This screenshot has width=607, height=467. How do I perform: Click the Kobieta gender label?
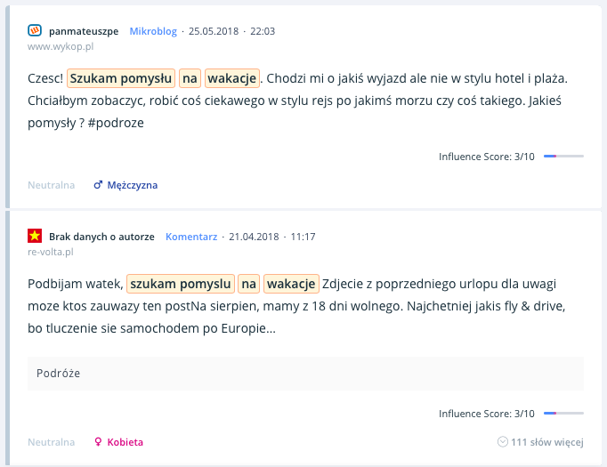[x=125, y=442]
